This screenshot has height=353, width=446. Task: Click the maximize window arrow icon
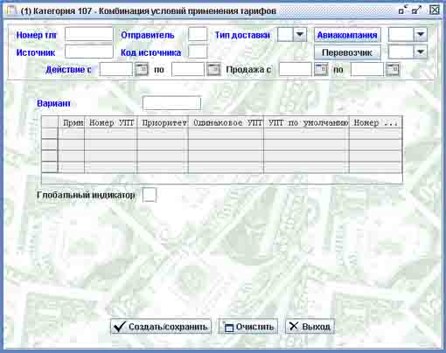(x=416, y=10)
